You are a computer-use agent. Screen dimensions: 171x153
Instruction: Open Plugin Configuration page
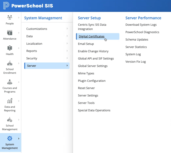92,81
